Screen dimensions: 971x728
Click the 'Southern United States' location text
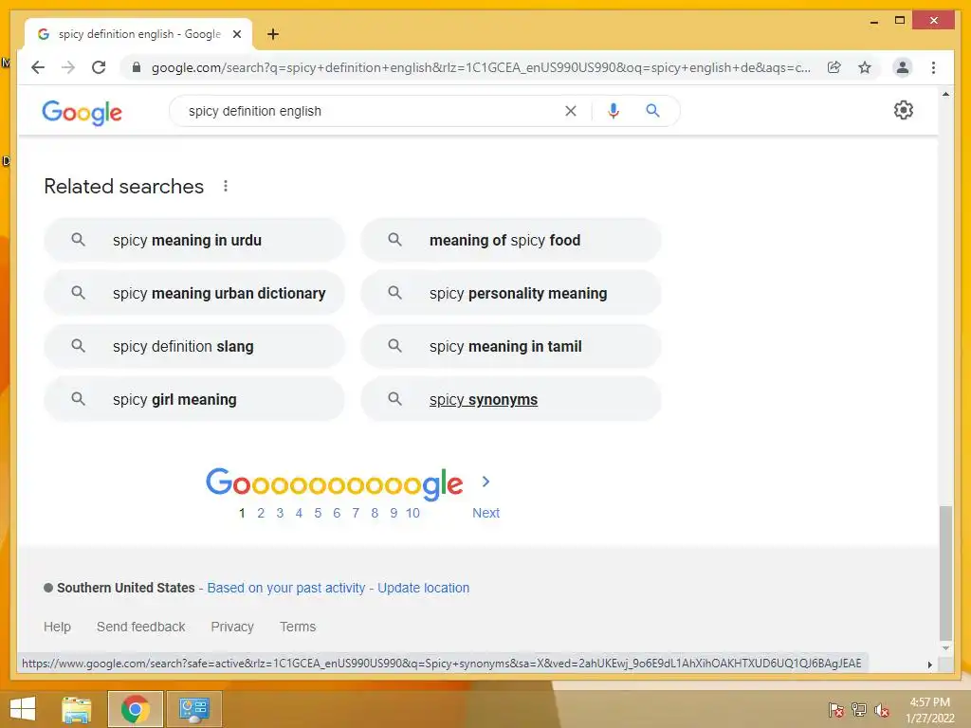tap(126, 588)
